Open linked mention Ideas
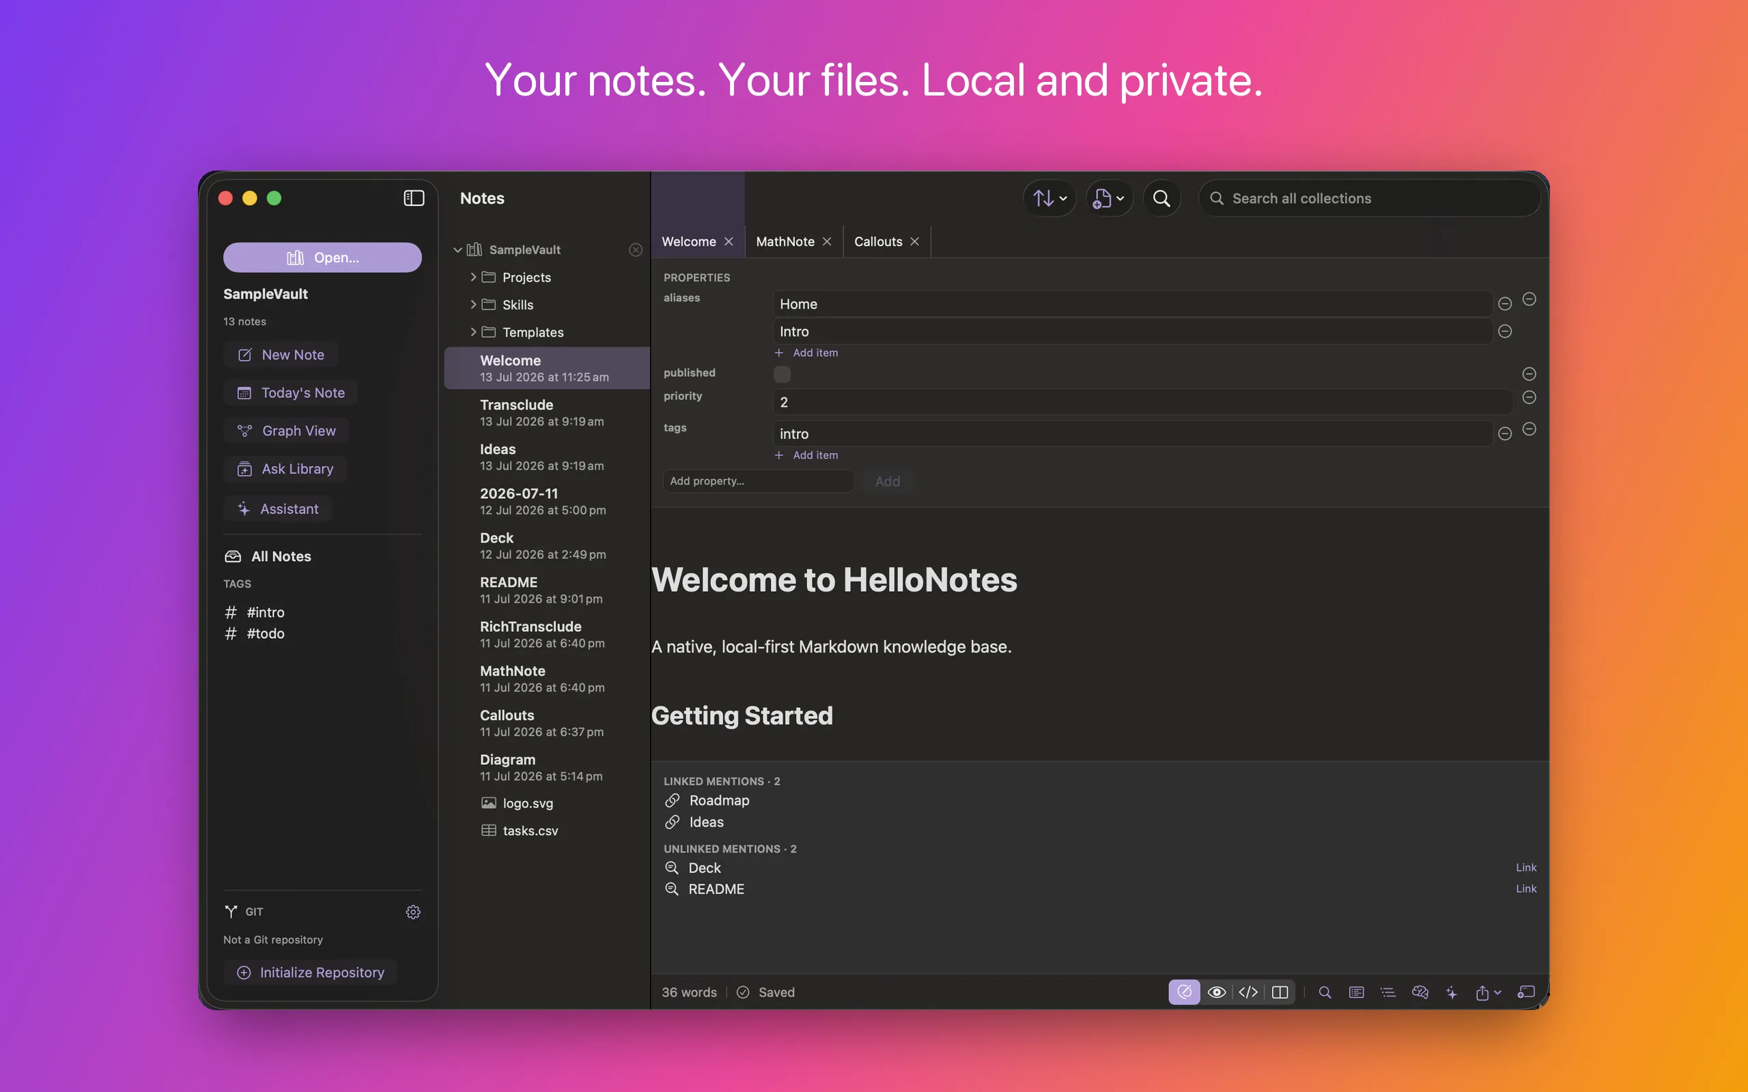This screenshot has width=1748, height=1092. click(694, 822)
